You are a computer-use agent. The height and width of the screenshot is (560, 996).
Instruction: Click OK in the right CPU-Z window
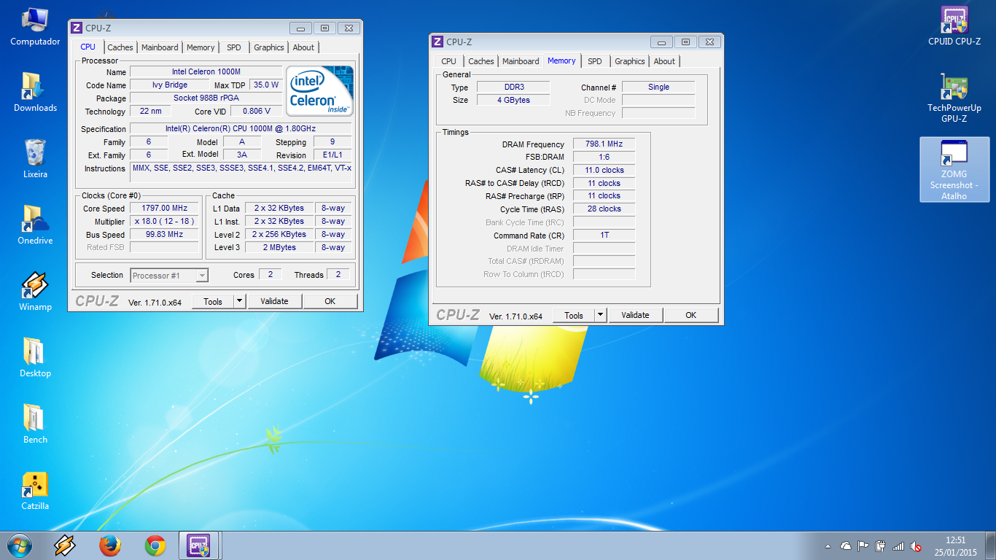pos(691,315)
